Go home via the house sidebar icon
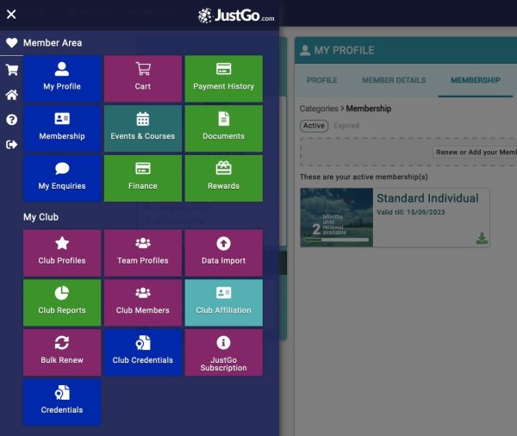517x436 pixels. (12, 95)
